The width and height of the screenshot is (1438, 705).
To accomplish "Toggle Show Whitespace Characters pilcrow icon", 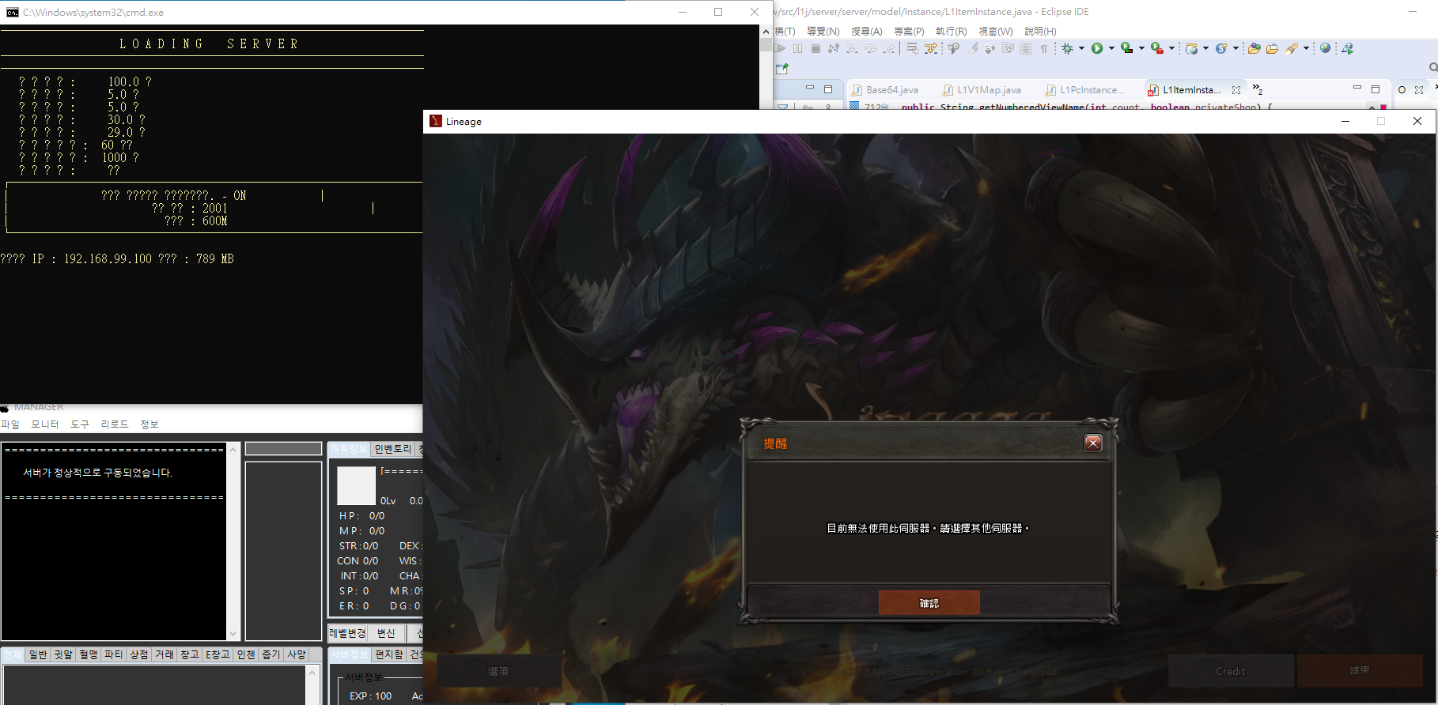I will (1044, 48).
